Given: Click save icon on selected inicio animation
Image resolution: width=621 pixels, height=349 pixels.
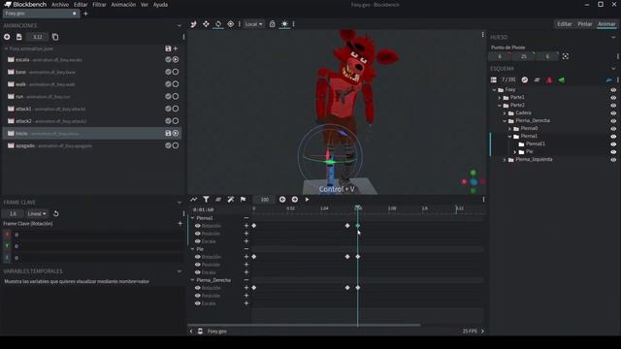Looking at the screenshot, I should coord(168,134).
